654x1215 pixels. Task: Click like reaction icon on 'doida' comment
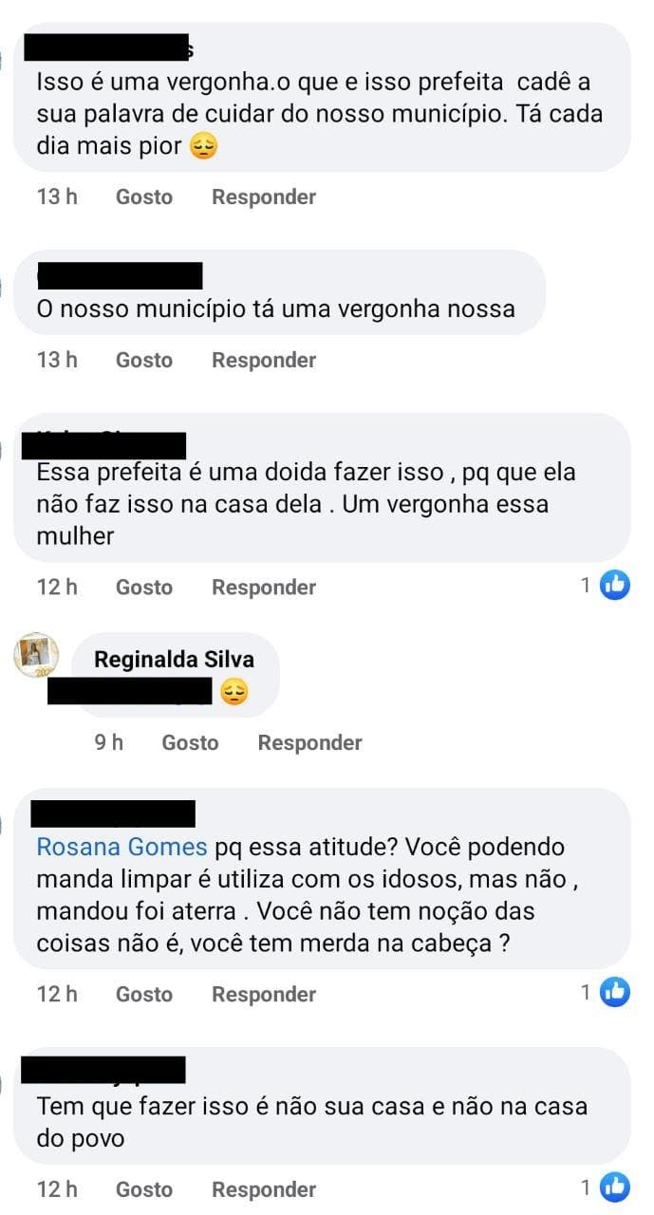tap(615, 586)
